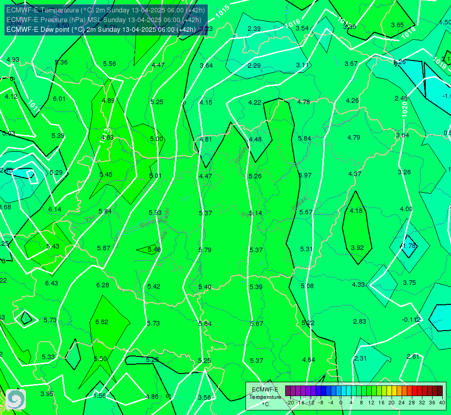Screen dimensions: 451x415
Task: Click the 5.31 temperature value
Action: pos(307,249)
